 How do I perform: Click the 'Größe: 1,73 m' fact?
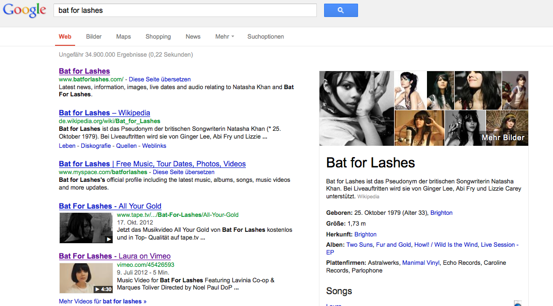pyautogui.click(x=346, y=223)
